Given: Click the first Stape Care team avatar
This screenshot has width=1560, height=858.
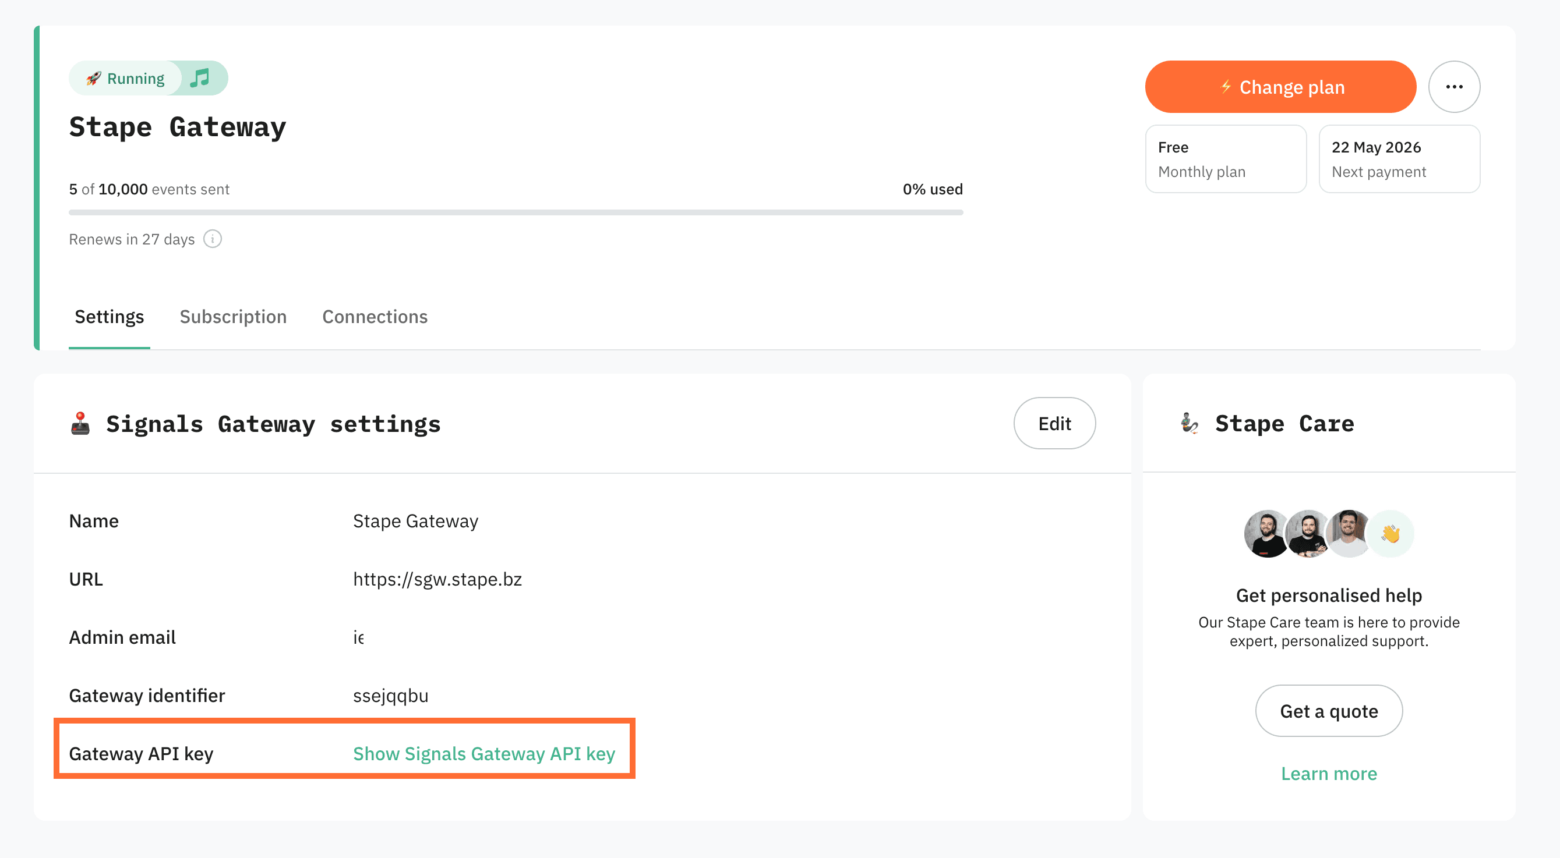Looking at the screenshot, I should [1267, 533].
